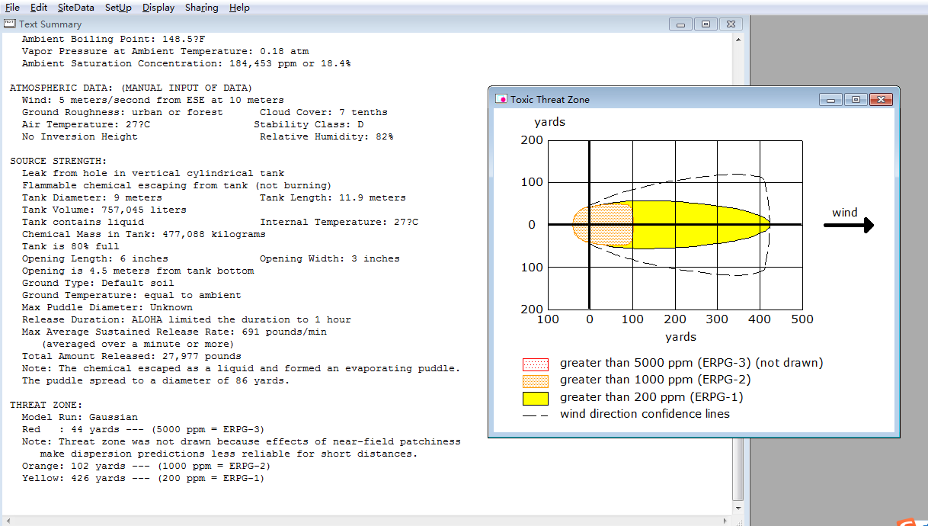Click 'Yellow: 426 yards' threat zone line
Image resolution: width=928 pixels, height=526 pixels.
144,478
